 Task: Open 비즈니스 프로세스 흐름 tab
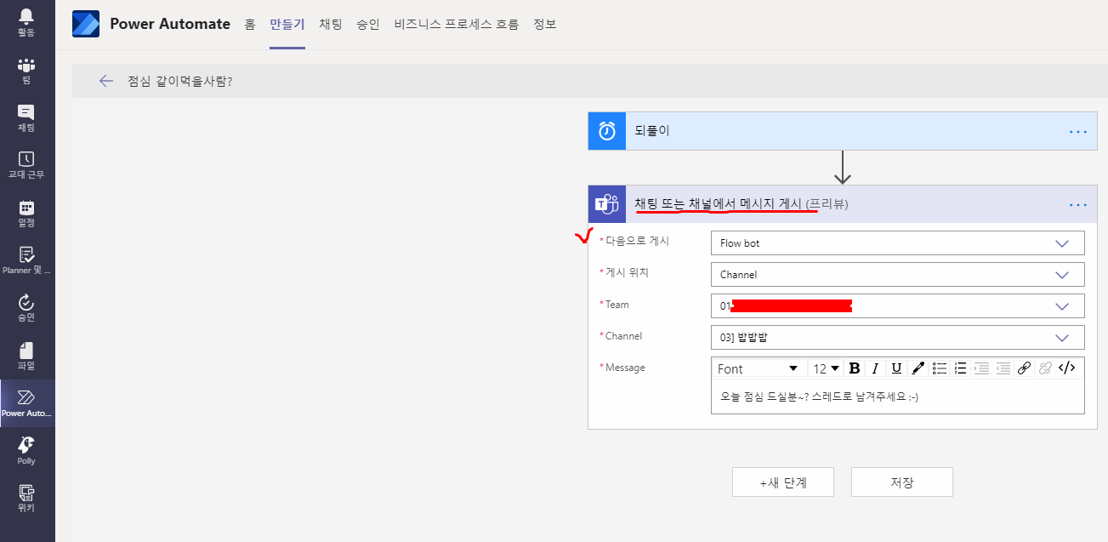pos(457,24)
